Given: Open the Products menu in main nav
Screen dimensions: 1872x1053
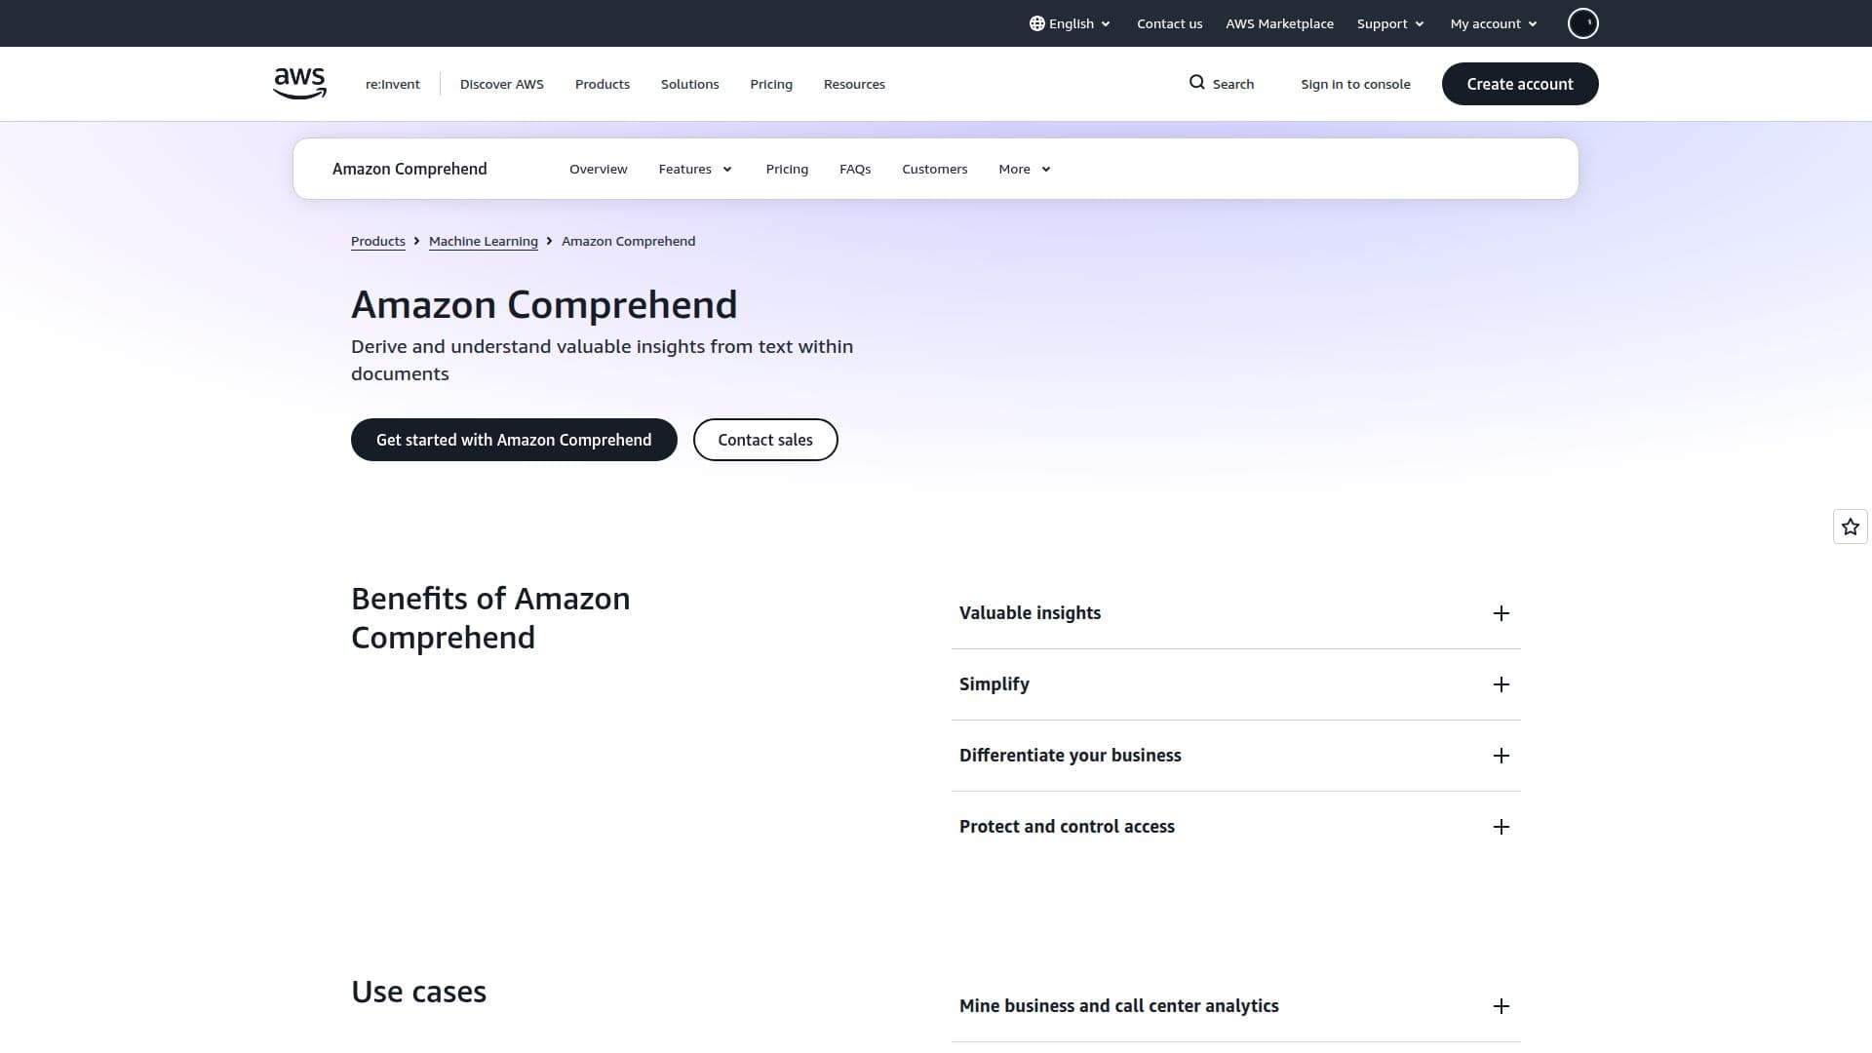Looking at the screenshot, I should click(603, 84).
